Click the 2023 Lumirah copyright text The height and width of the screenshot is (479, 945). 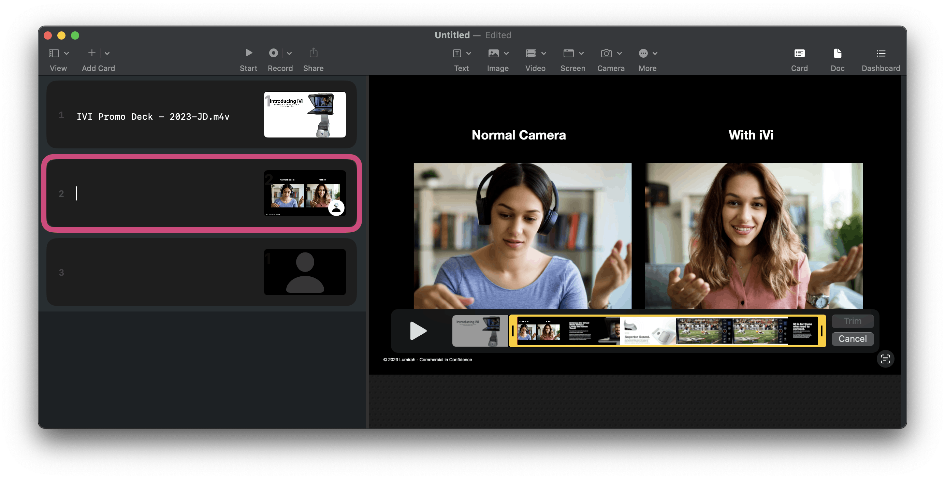pos(427,360)
